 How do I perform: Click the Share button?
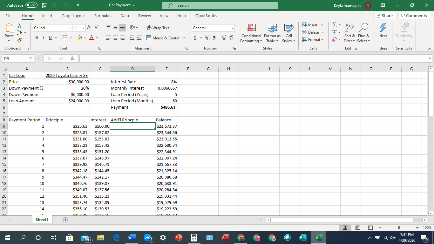(x=385, y=15)
